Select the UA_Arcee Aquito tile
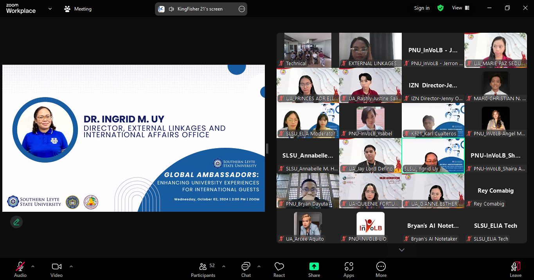 click(308, 226)
